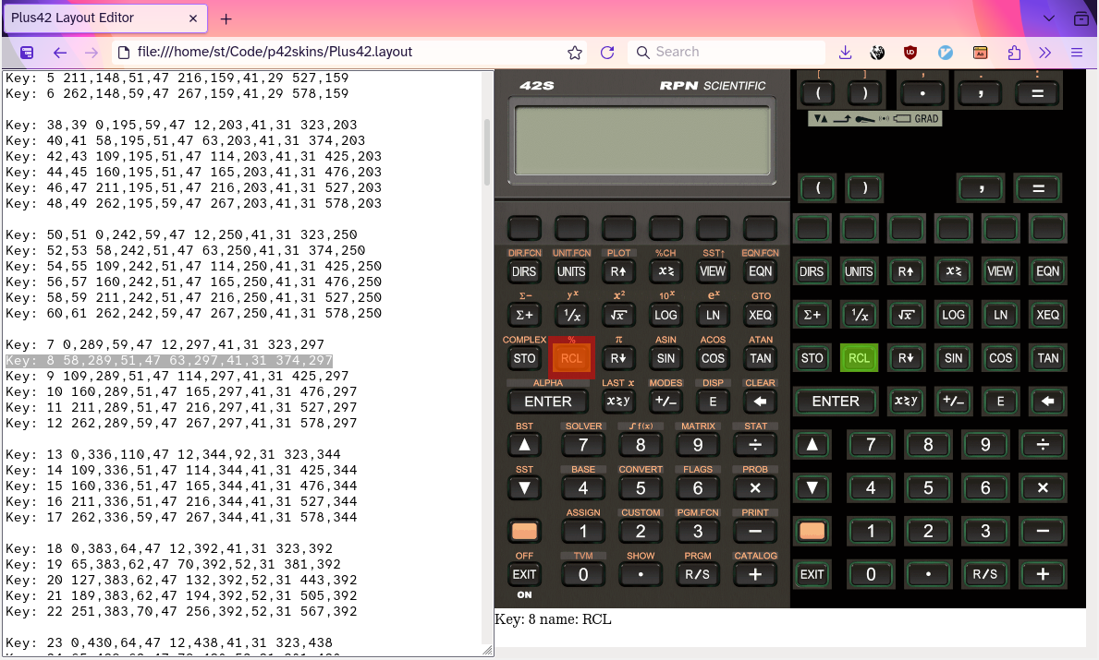1099x660 pixels.
Task: Click the TAN key on the left calculator
Action: [760, 358]
